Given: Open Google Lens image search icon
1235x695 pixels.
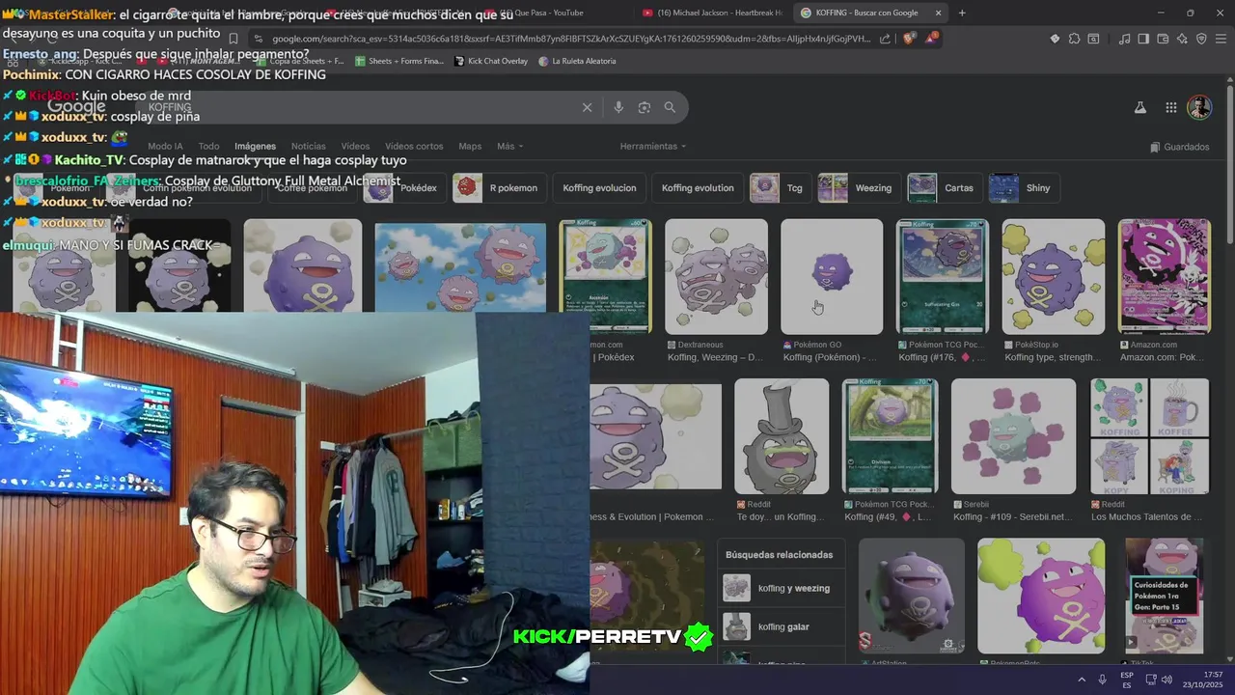Looking at the screenshot, I should [645, 107].
